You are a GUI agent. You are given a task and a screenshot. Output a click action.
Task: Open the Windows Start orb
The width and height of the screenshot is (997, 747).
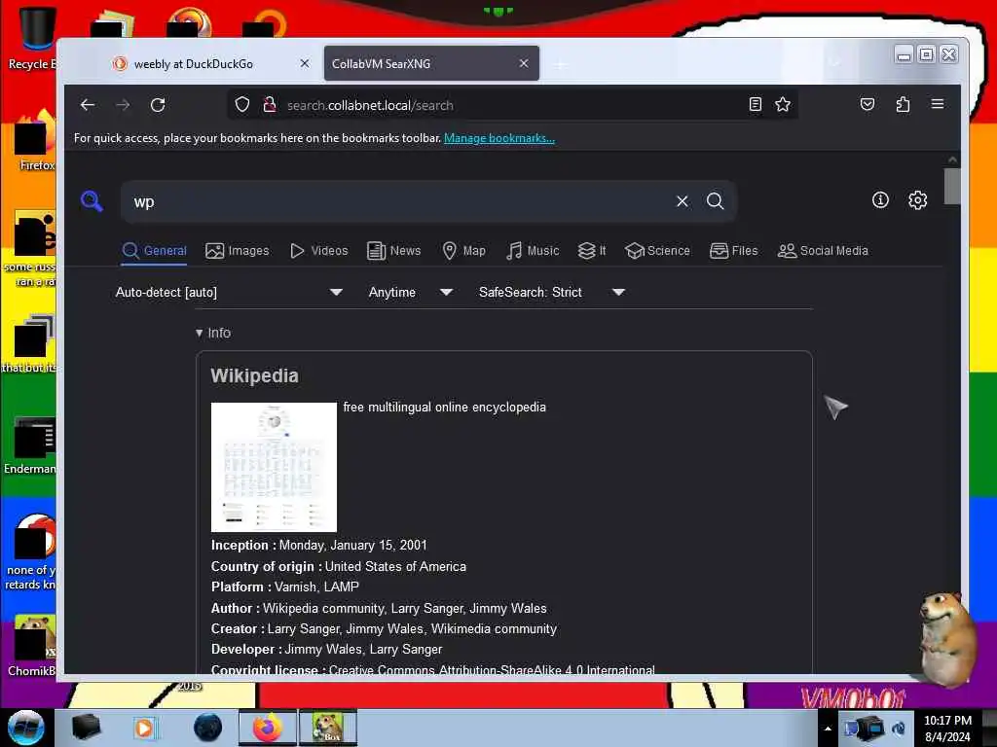(26, 728)
